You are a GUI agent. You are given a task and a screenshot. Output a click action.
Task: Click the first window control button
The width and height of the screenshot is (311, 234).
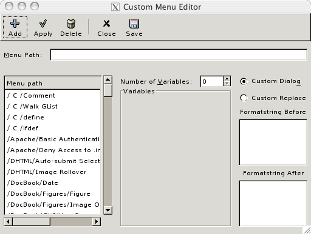(x=9, y=6)
